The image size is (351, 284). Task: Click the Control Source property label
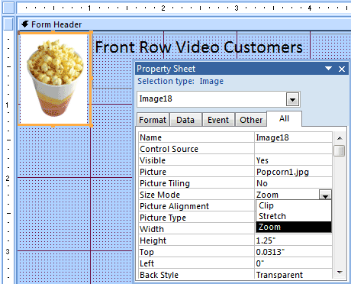coord(169,149)
